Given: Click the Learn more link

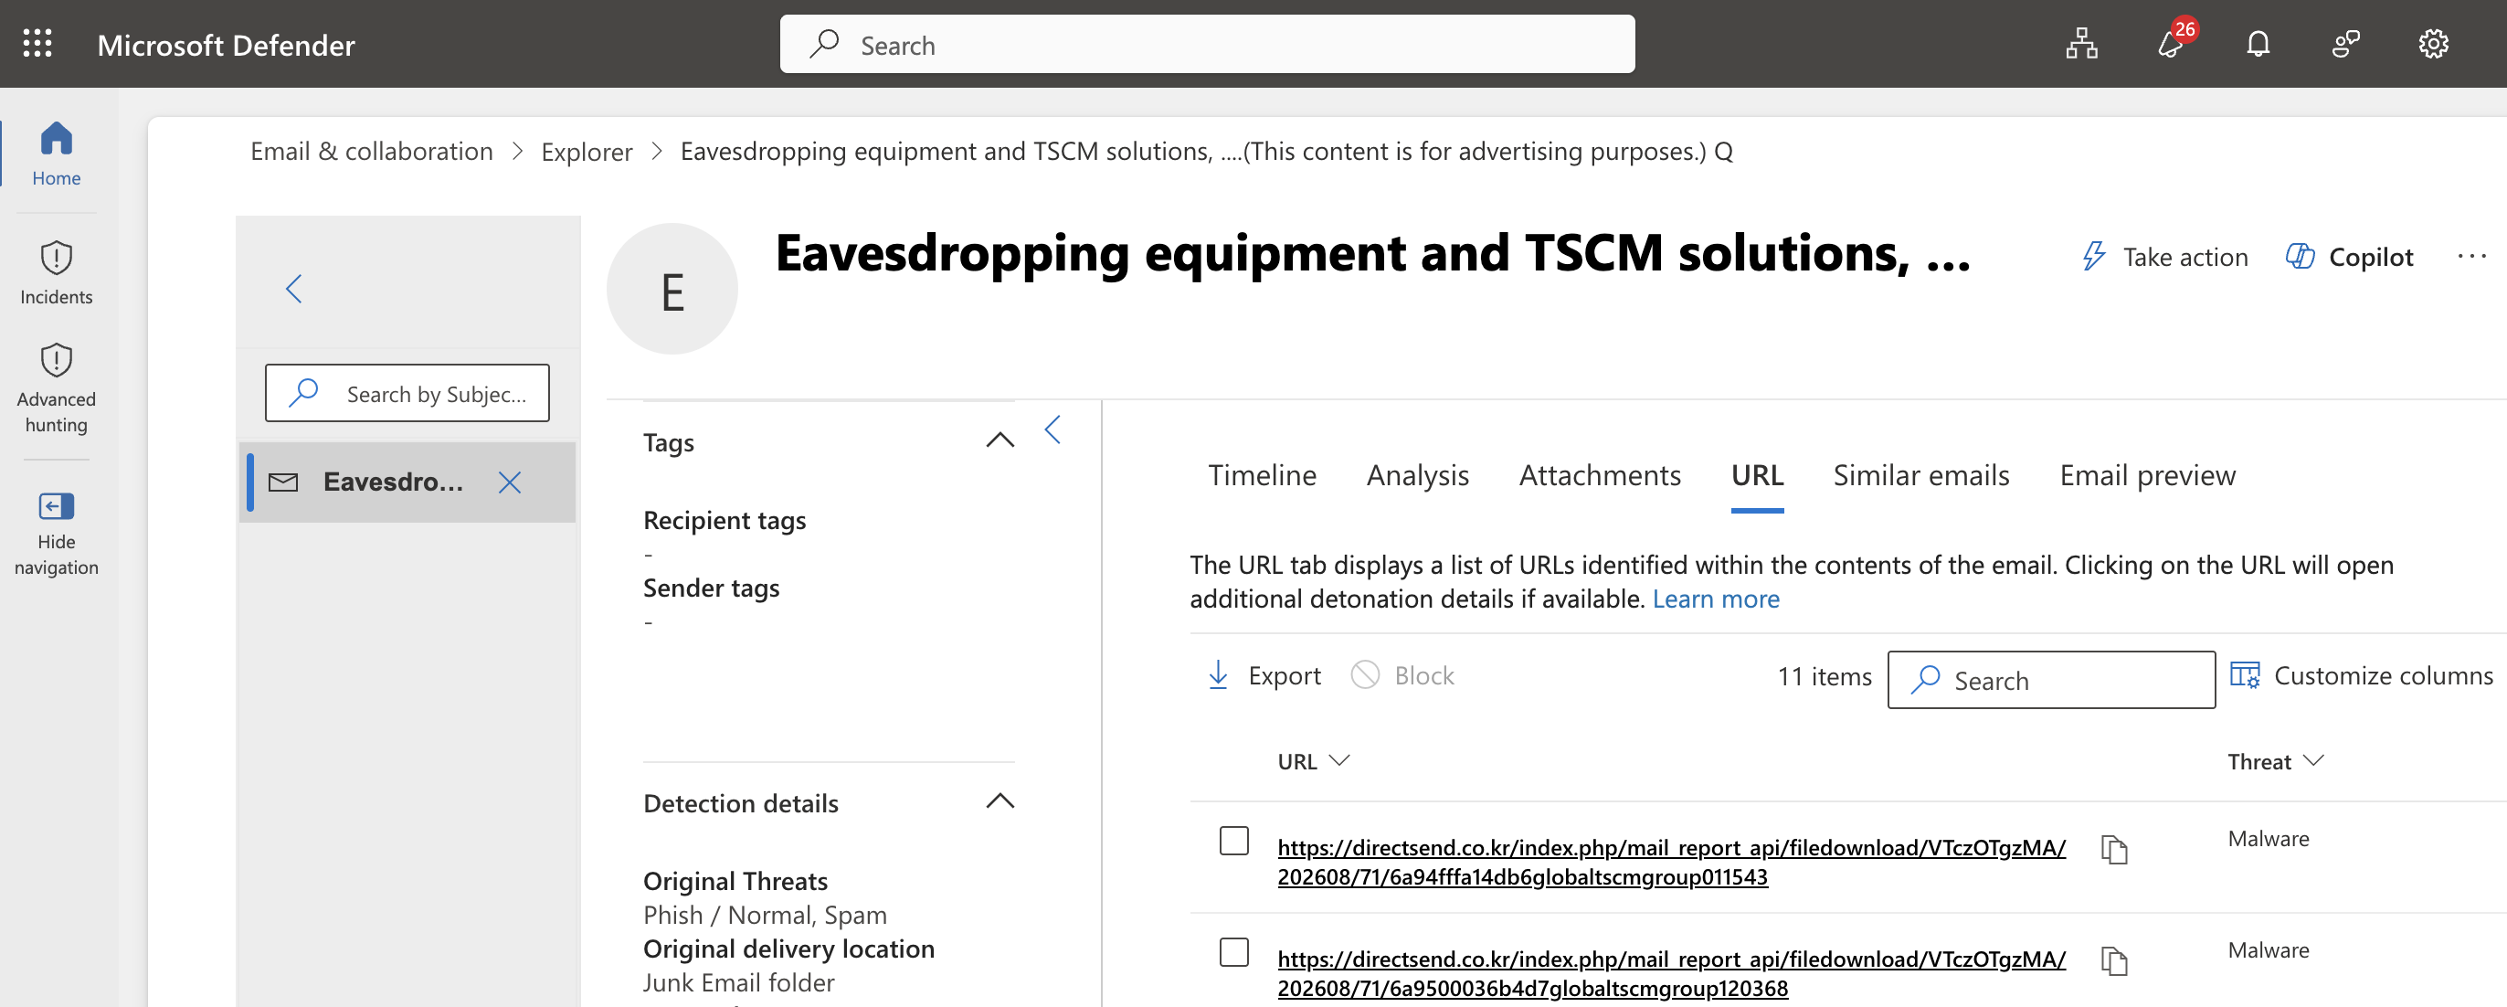Looking at the screenshot, I should point(1715,599).
